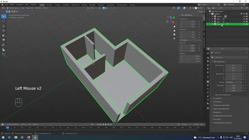This screenshot has height=140, width=249.
Task: Expand the Коллекции panel
Action: pos(217,102)
